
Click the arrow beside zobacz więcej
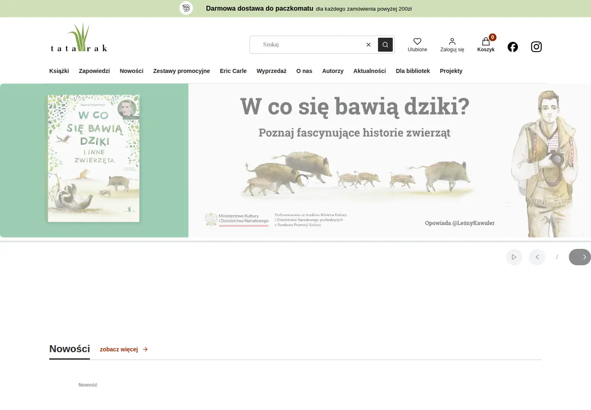pos(145,349)
